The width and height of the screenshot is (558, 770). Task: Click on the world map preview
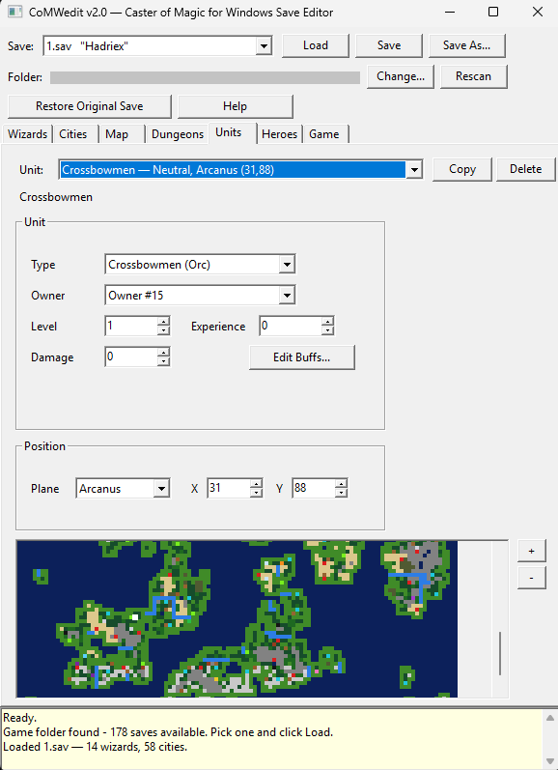click(237, 618)
